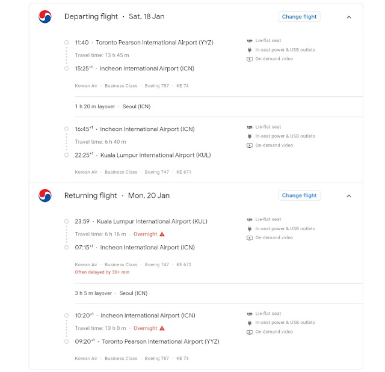Collapse the Returning flight details

349,196
